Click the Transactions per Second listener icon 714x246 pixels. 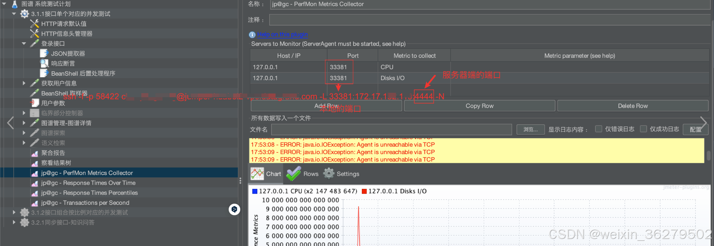(35, 203)
